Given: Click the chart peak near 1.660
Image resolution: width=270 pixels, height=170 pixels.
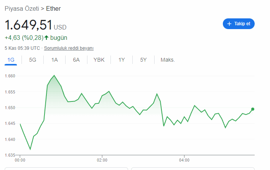Looking at the screenshot, I should pos(54,75).
